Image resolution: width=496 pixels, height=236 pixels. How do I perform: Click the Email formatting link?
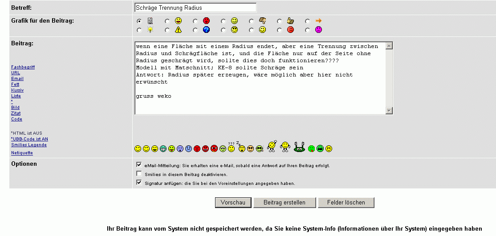pyautogui.click(x=17, y=79)
